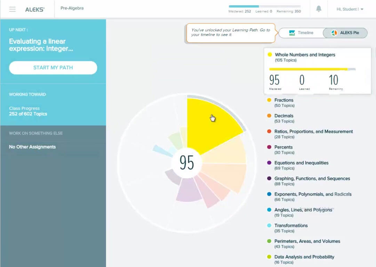Click the 'Remaining: 350' header stat

coord(288,11)
